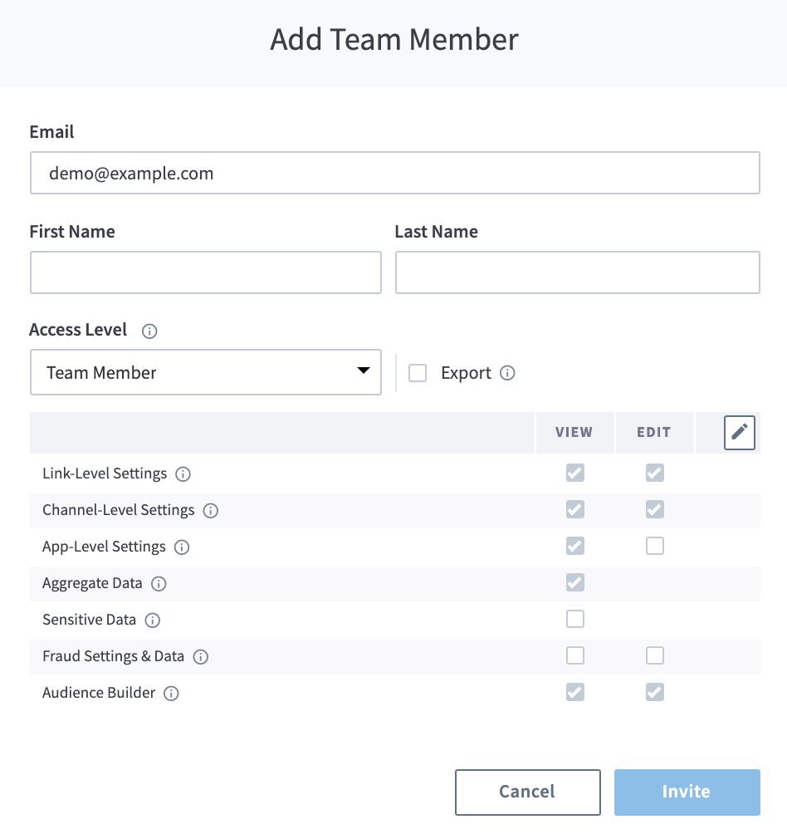Image resolution: width=787 pixels, height=839 pixels.
Task: Toggle Audience Builder Edit checkbox
Action: [x=655, y=693]
